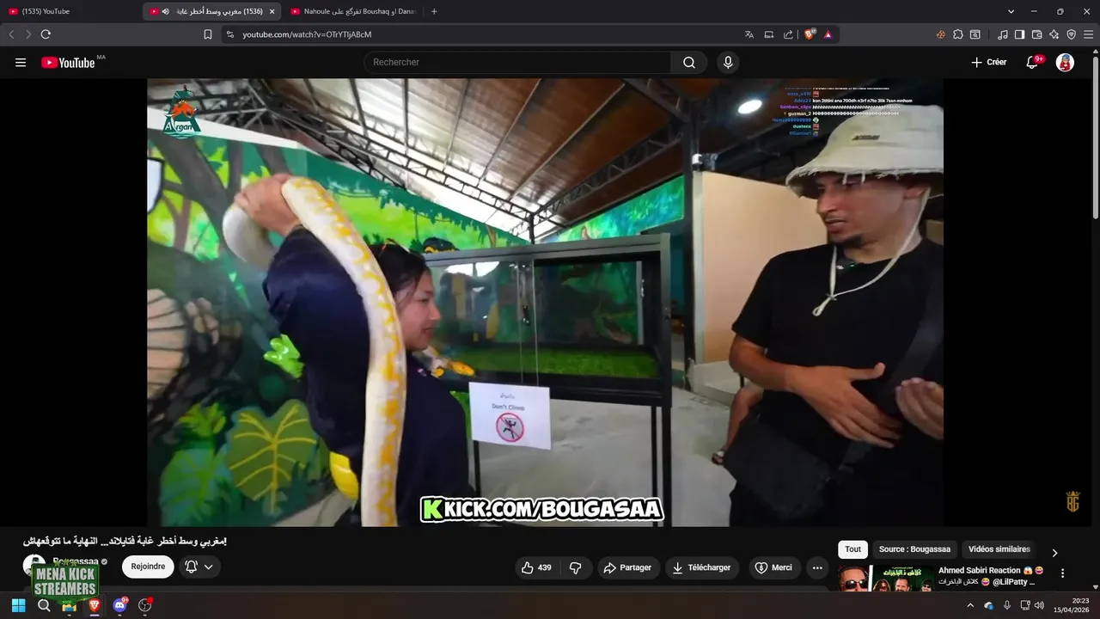1100x619 pixels.
Task: Click the Partager share button
Action: (628, 567)
